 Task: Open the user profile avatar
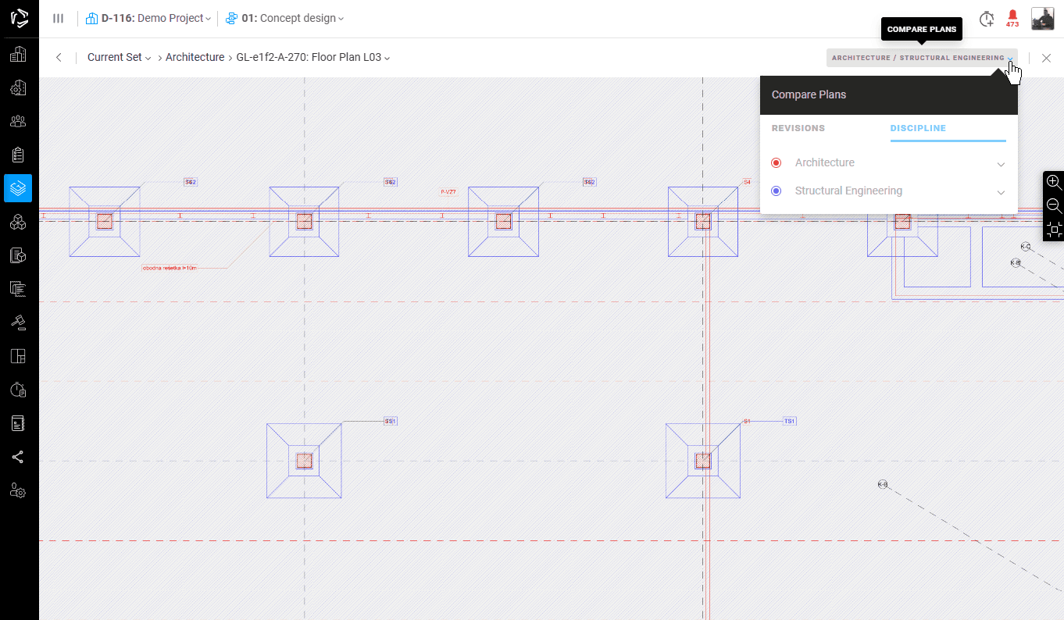[x=1042, y=19]
